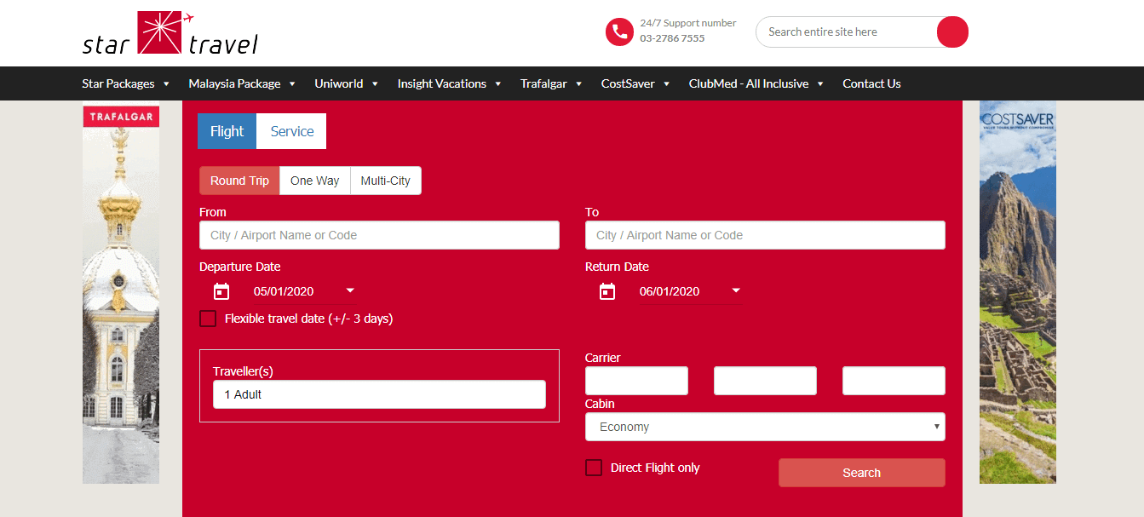Click the first Carrier input box
The width and height of the screenshot is (1144, 517).
(636, 381)
